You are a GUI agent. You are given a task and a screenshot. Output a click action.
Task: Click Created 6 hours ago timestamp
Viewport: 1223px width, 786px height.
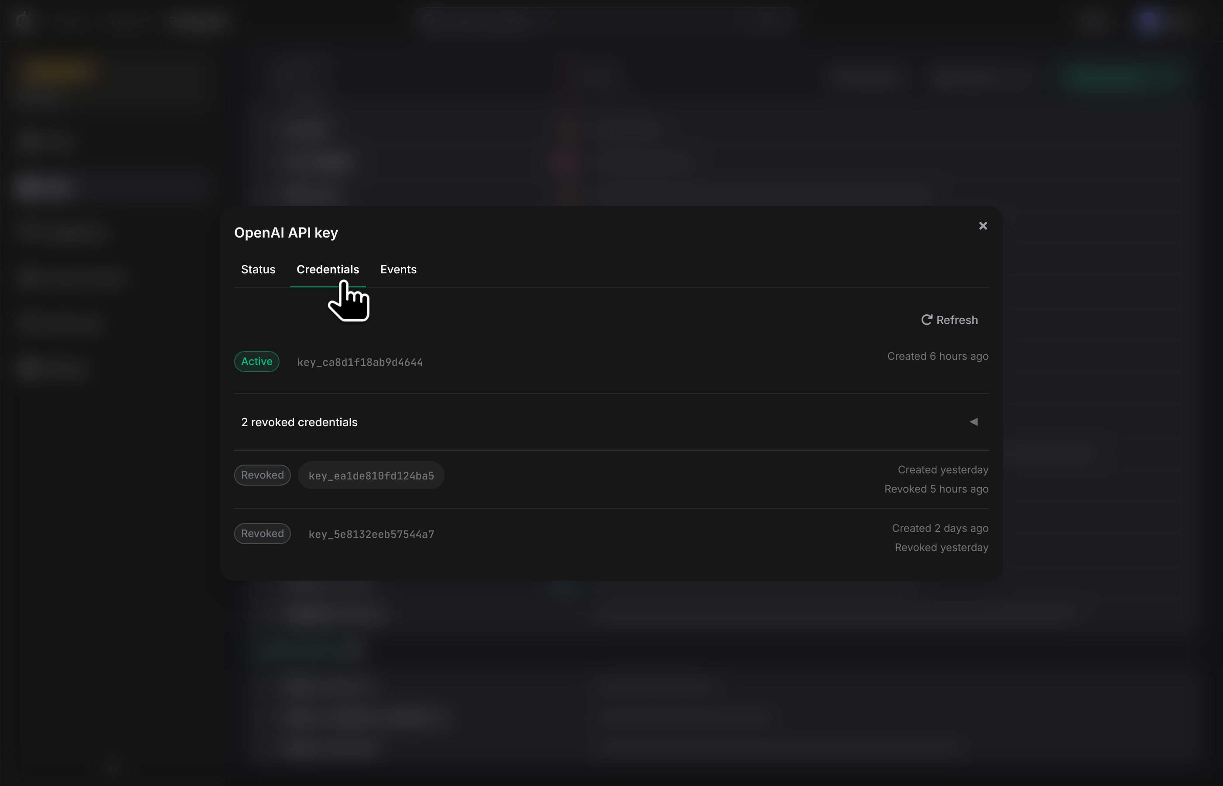[x=938, y=356]
